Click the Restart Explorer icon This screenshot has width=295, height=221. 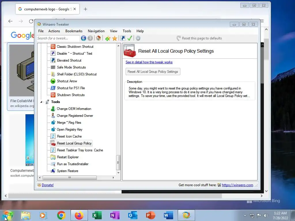(53, 157)
